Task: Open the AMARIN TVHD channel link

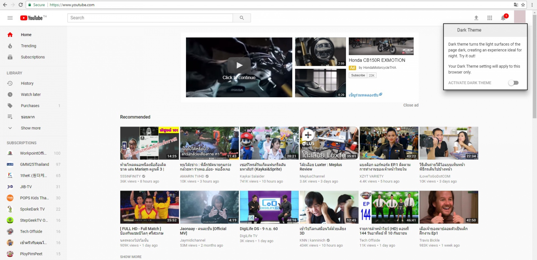Action: coord(192,176)
